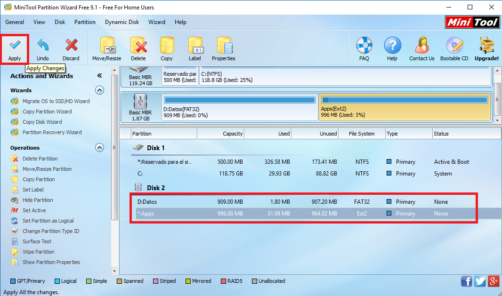Image resolution: width=502 pixels, height=296 pixels.
Task: Select the *:Reservado para el si... row
Action: click(x=310, y=161)
